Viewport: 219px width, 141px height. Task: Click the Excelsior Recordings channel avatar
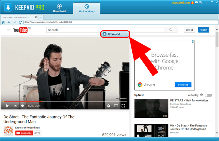[x=8, y=131]
